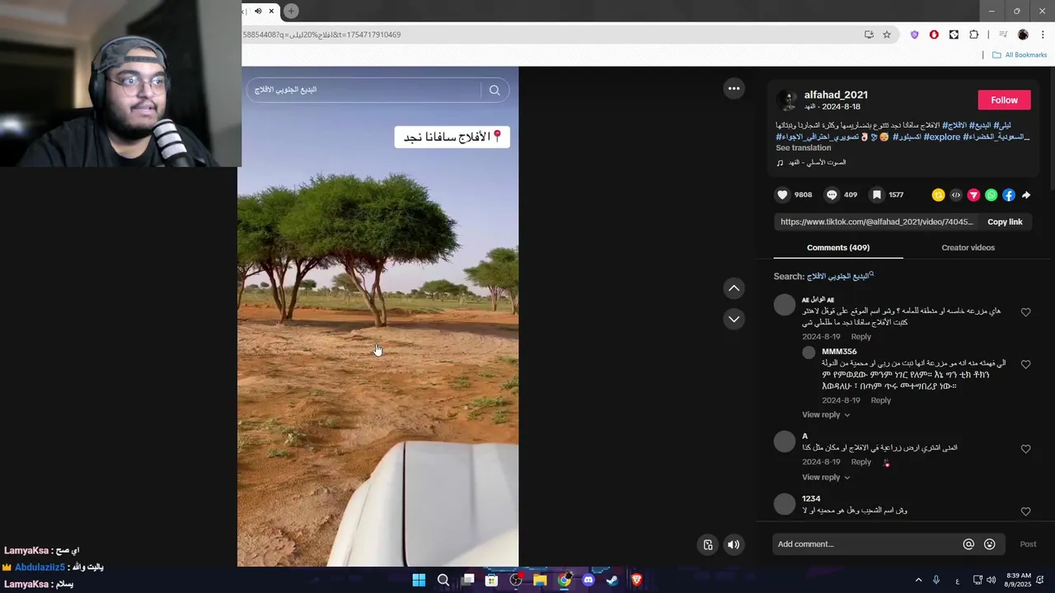
Task: Like the comment by user 1234
Action: pyautogui.click(x=1025, y=511)
